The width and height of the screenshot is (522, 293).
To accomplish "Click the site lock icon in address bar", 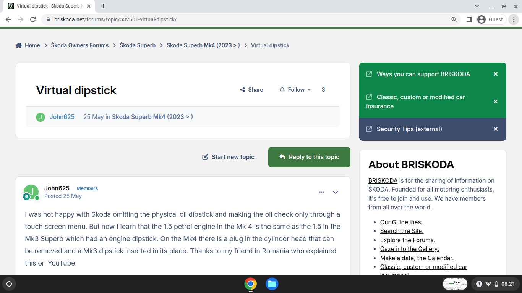I will (48, 19).
